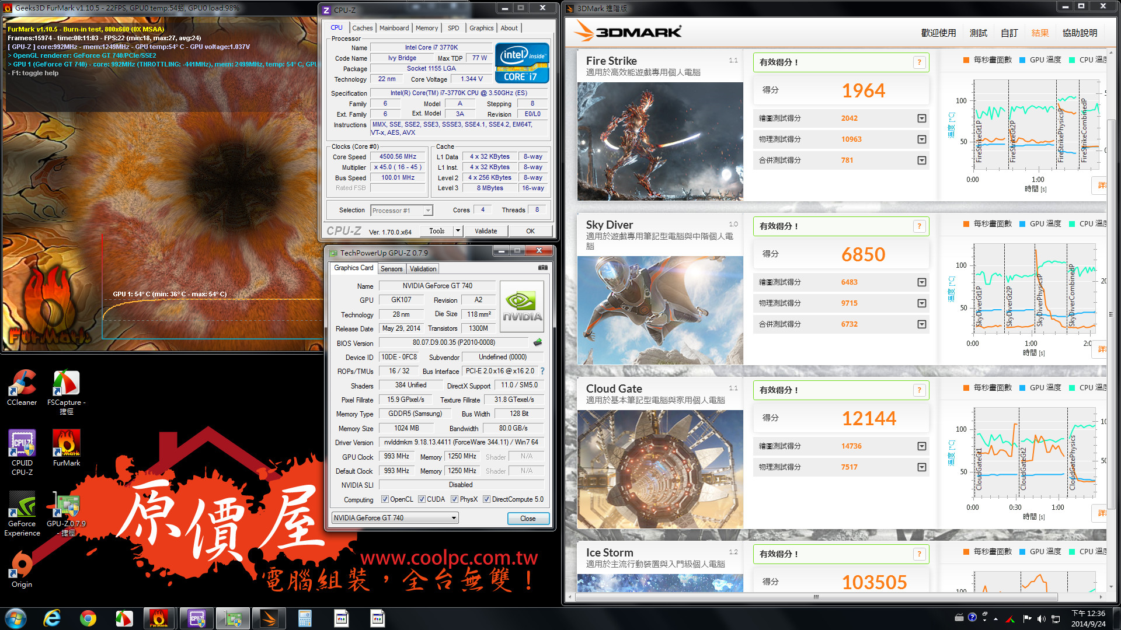Expand Cloud Gate graphics score 14736
Viewport: 1121px width, 630px height.
pyautogui.click(x=922, y=446)
